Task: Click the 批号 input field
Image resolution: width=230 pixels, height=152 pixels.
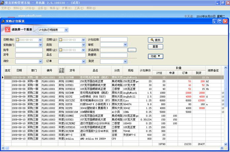Action: 29,50
